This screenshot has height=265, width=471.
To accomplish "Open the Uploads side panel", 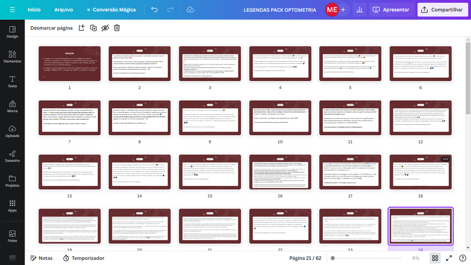I will (12, 131).
